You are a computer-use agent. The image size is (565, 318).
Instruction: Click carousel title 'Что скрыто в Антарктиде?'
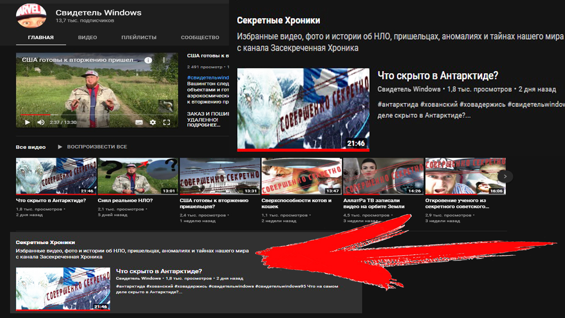pos(51,201)
